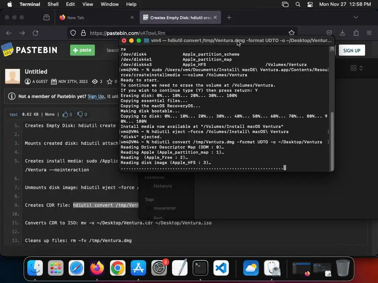Open the Edit menu
The height and width of the screenshot is (283, 378).
(71, 4)
